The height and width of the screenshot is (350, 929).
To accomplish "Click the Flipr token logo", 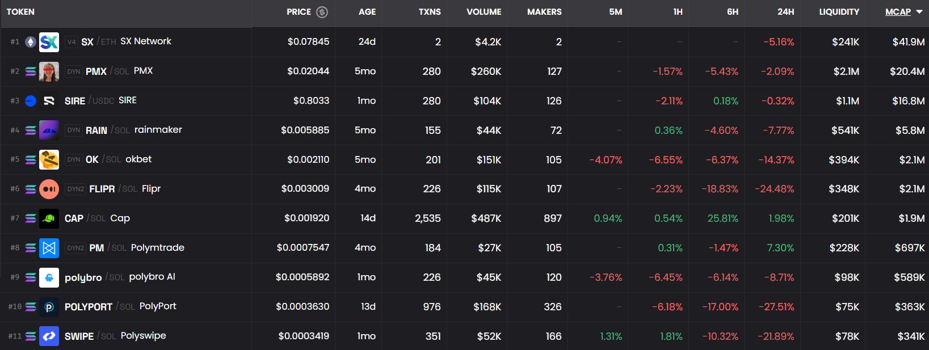I will [x=49, y=189].
